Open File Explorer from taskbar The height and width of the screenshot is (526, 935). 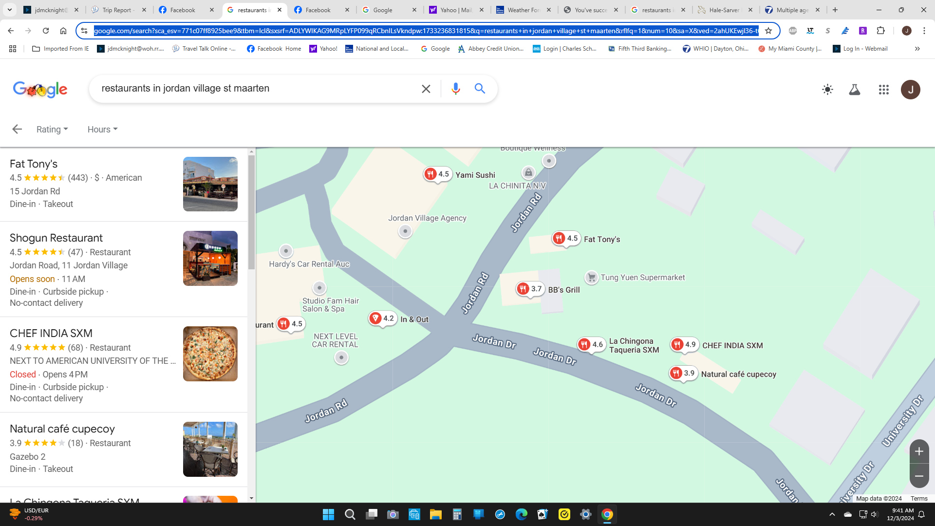point(435,514)
